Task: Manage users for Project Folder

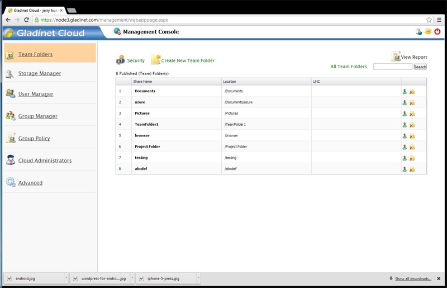Action: (x=405, y=147)
